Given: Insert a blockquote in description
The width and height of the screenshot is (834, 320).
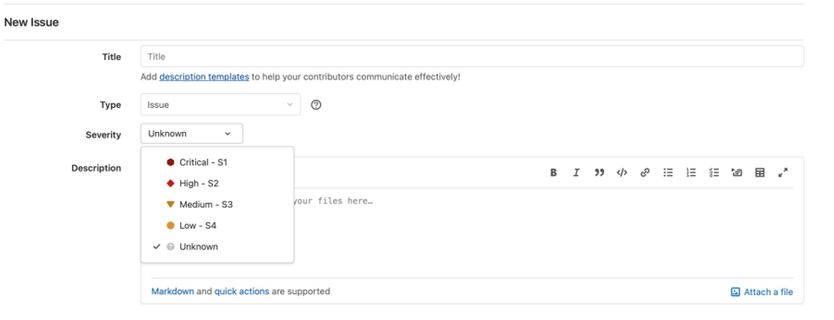Looking at the screenshot, I should pos(599,173).
